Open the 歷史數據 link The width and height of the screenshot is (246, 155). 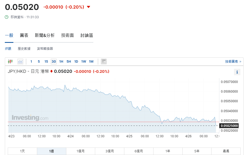[24, 49]
